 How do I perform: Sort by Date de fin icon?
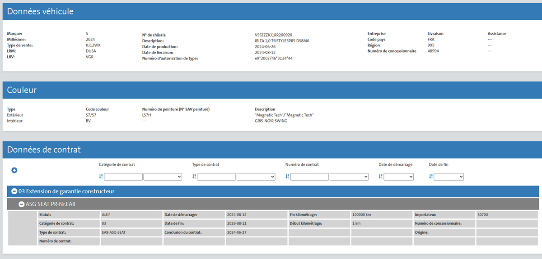point(431,177)
